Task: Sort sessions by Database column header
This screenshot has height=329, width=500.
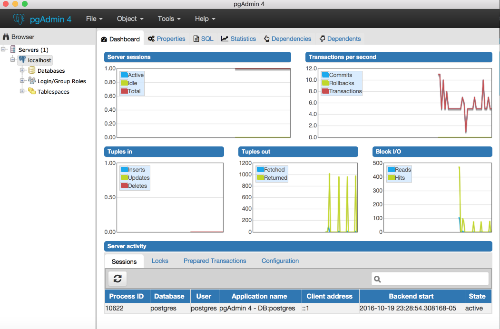Action: point(170,296)
